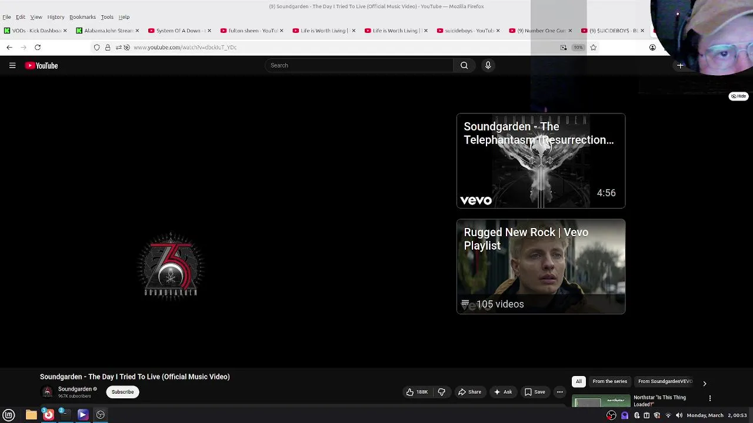
Task: Open file manager from taskbar
Action: pyautogui.click(x=31, y=415)
